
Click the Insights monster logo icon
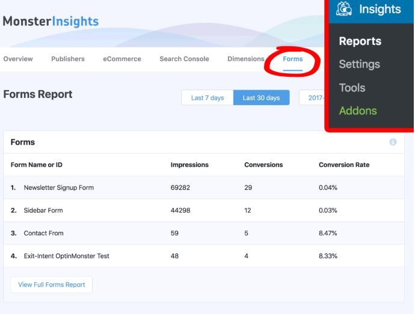(343, 9)
